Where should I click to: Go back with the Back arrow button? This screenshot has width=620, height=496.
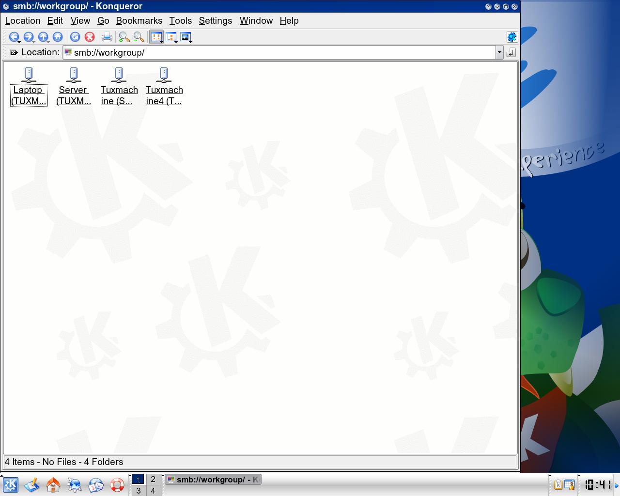(14, 37)
